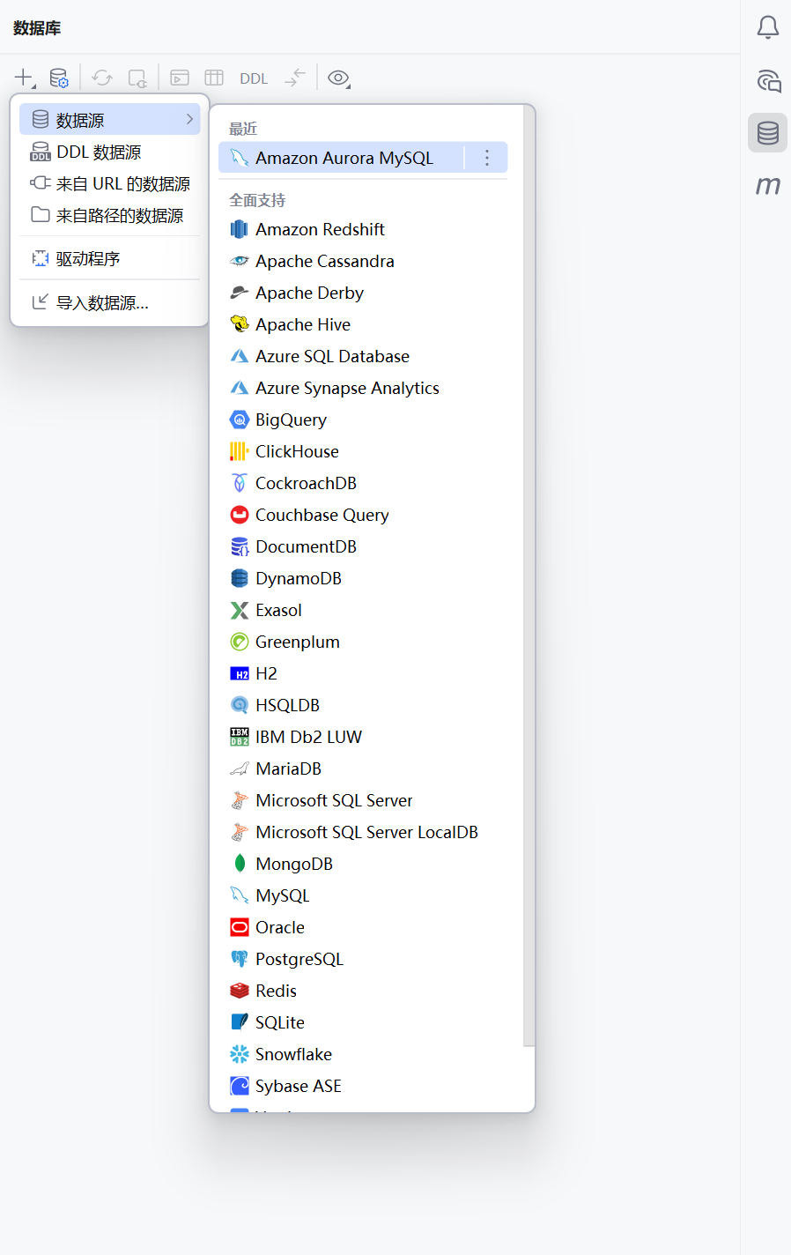The image size is (791, 1255).
Task: Click the DDL toolbar button
Action: [x=254, y=78]
